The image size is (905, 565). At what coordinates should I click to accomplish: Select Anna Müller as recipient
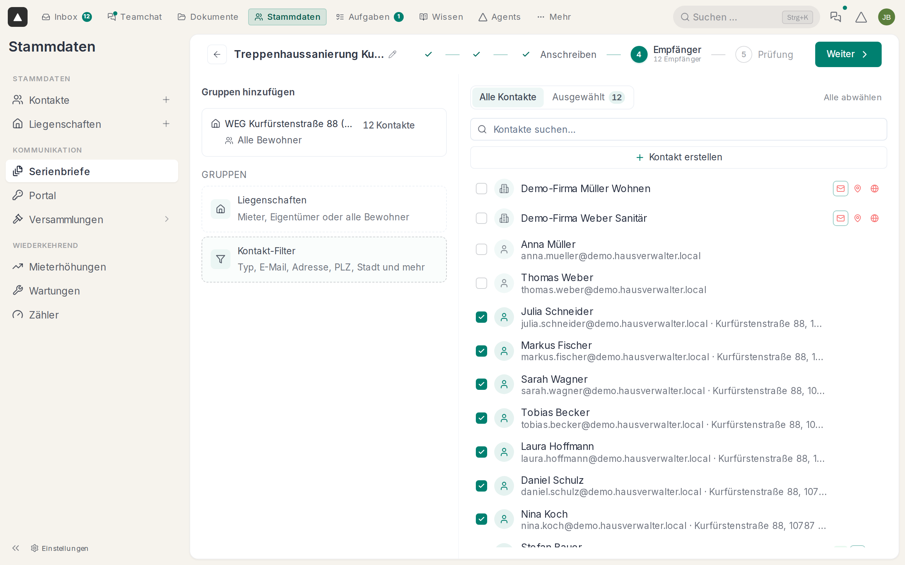coord(481,249)
